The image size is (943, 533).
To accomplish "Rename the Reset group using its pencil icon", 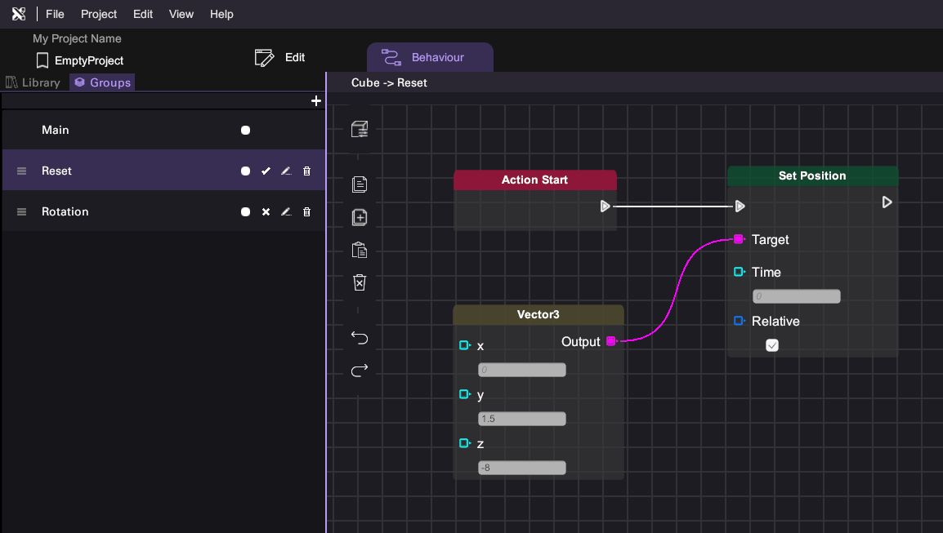I will 286,171.
